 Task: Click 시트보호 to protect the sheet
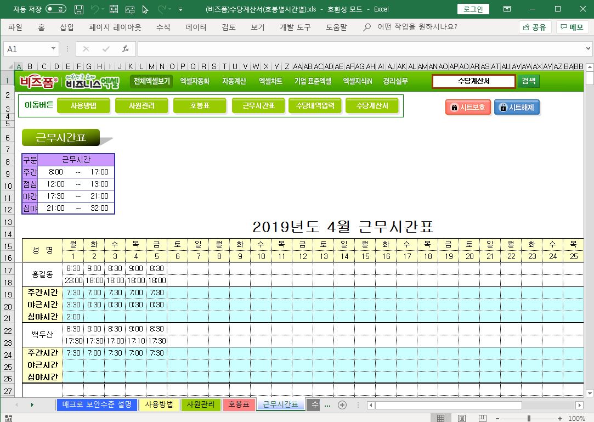[468, 108]
